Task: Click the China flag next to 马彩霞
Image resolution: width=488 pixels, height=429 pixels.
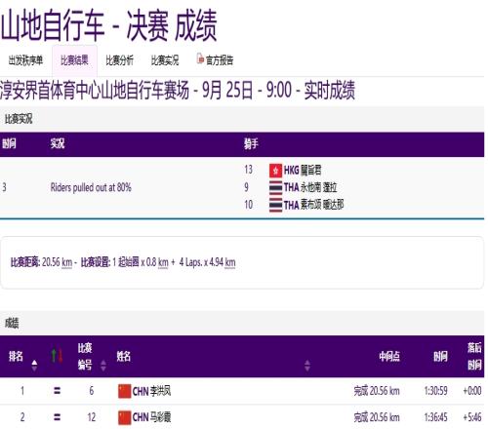Action: [125, 417]
